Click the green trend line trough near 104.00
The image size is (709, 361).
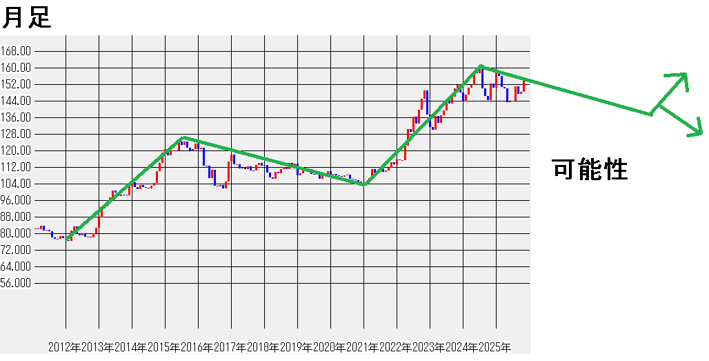pos(364,184)
